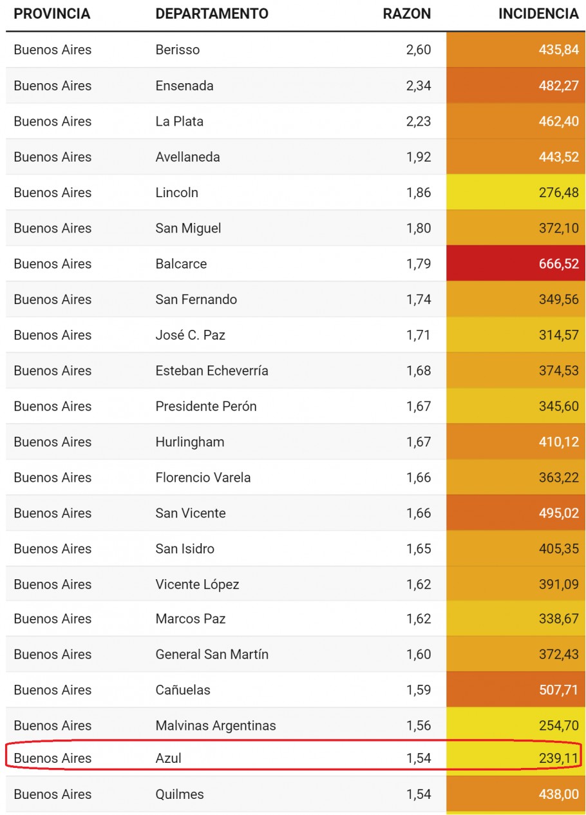Select the yellow Lincoln incidence cell 276,48
The width and height of the screenshot is (586, 815).
tap(516, 192)
